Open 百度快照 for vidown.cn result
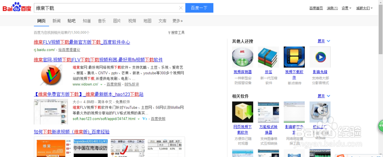This screenshot has height=157, width=383. point(114,84)
